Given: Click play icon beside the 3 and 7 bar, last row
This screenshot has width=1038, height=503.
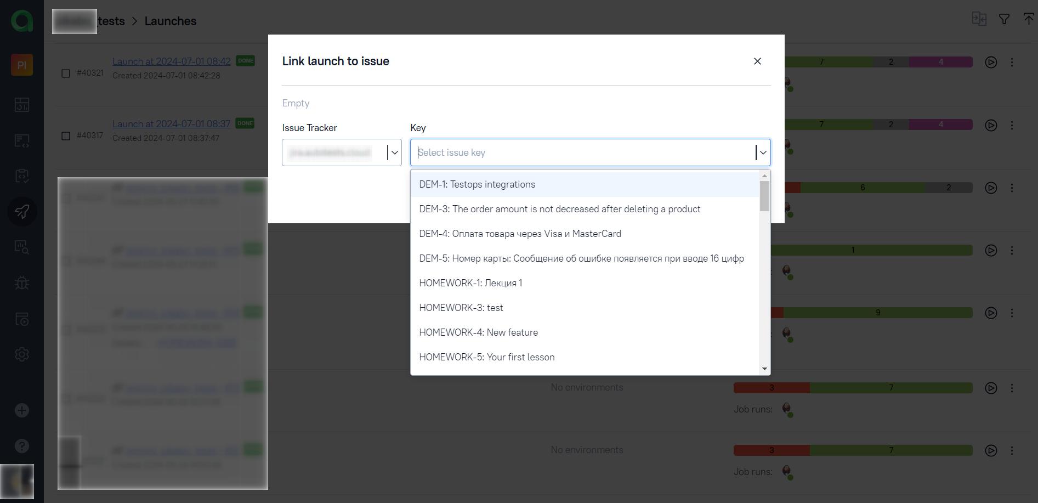Looking at the screenshot, I should 991,450.
